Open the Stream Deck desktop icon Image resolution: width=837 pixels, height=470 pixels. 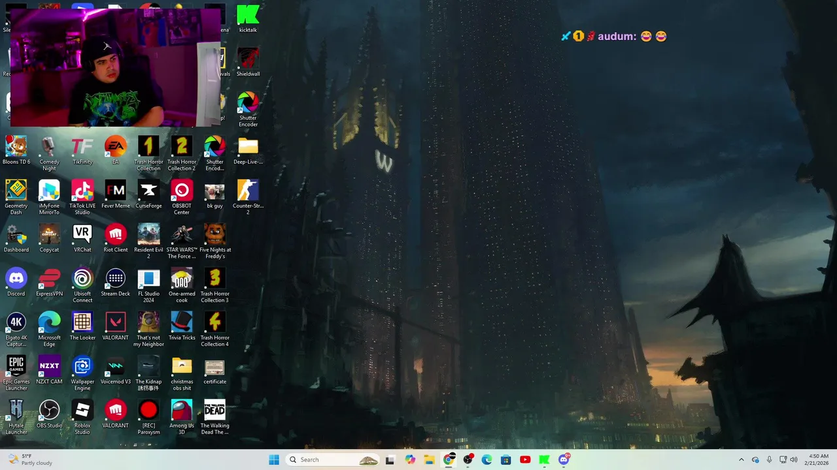point(116,282)
